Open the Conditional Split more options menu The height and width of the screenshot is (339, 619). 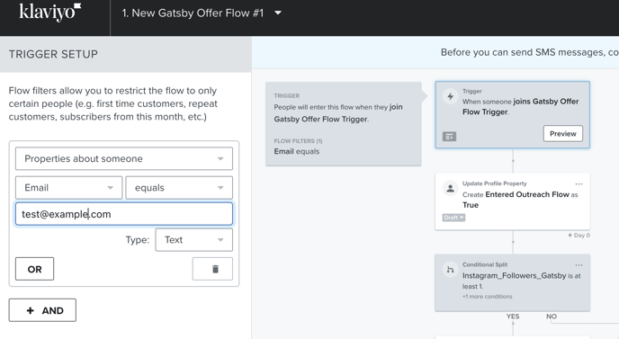click(x=579, y=265)
